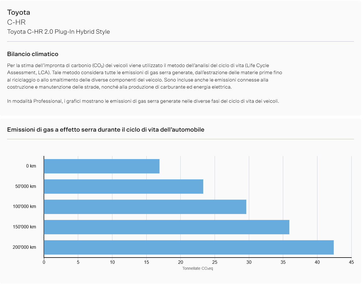This screenshot has width=363, height=285.
Task: Click the x-axis value '45'
Action: [x=351, y=262]
